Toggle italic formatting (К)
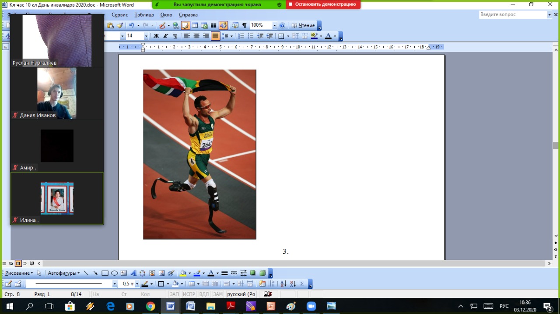The image size is (560, 314). (x=166, y=36)
